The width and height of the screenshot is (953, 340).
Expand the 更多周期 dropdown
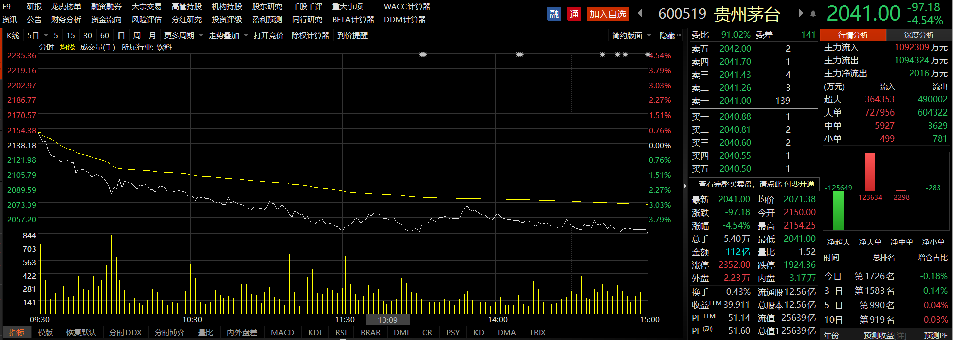click(x=201, y=35)
